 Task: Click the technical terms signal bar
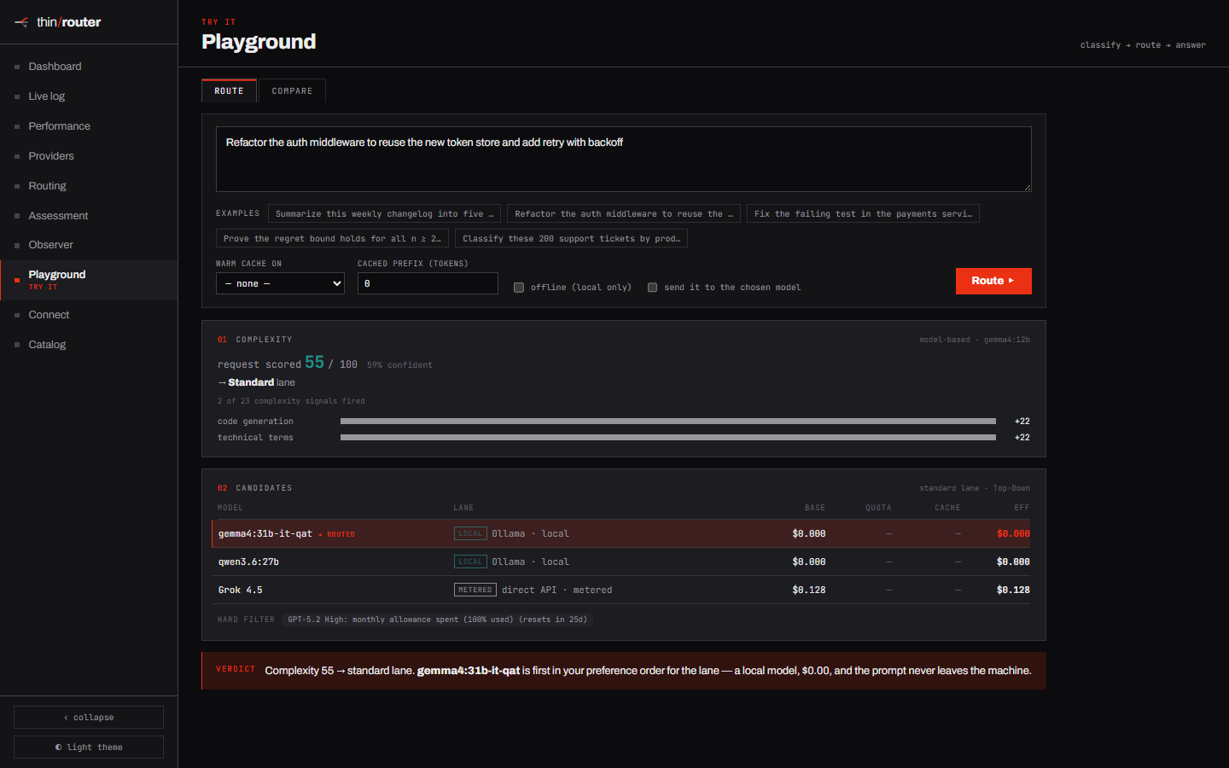tap(668, 438)
